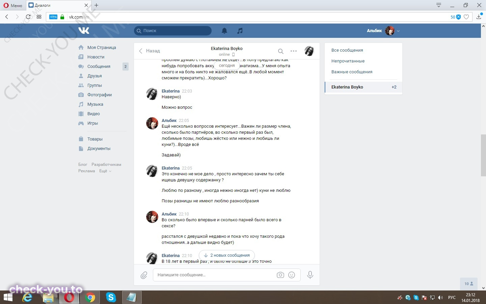486x304 pixels.
Task: Open Opera Speed Dial grid icon
Action: (x=39, y=17)
